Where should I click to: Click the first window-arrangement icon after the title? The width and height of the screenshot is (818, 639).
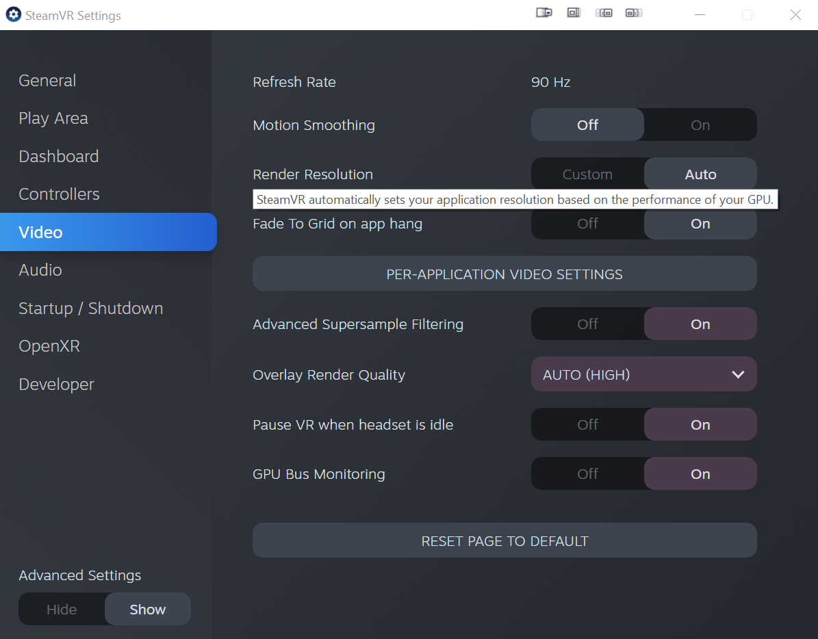point(544,13)
